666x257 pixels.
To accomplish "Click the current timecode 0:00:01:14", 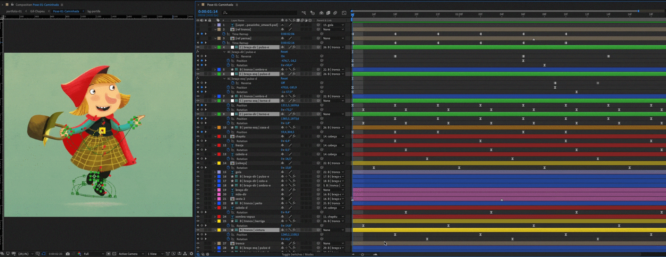I will click(208, 11).
